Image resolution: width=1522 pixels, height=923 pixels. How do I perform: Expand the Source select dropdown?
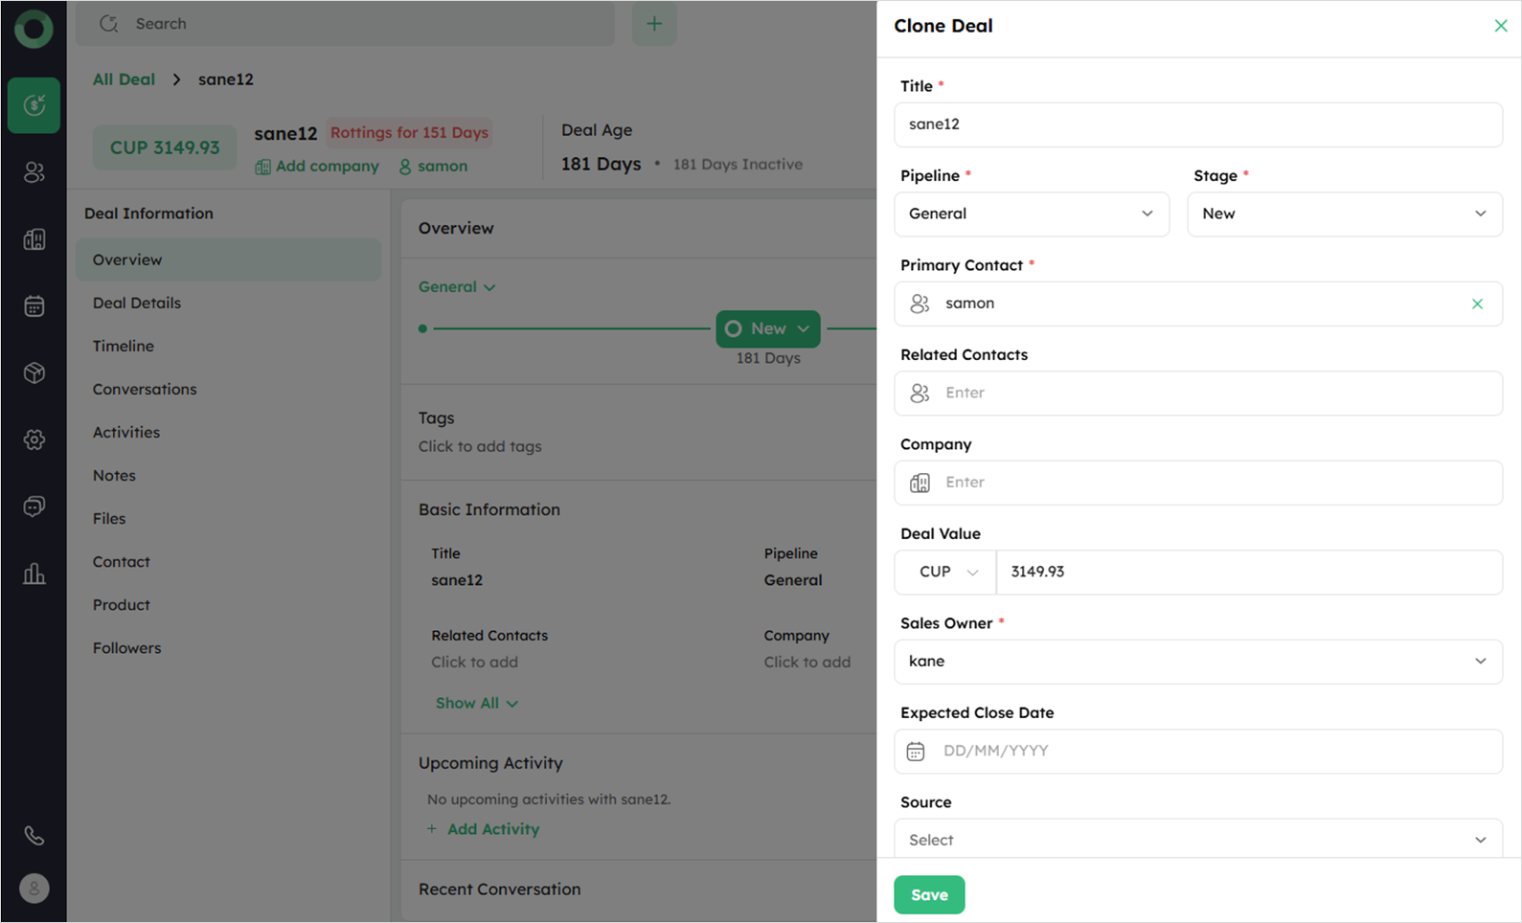pyautogui.click(x=1197, y=840)
